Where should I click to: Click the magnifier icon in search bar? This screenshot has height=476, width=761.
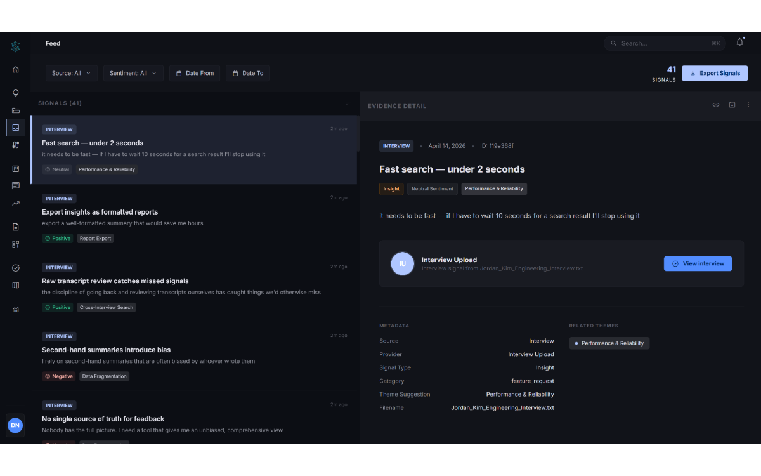pyautogui.click(x=613, y=43)
